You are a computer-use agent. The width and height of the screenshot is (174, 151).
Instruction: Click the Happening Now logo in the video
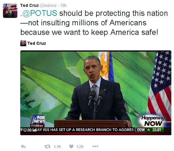click(153, 121)
